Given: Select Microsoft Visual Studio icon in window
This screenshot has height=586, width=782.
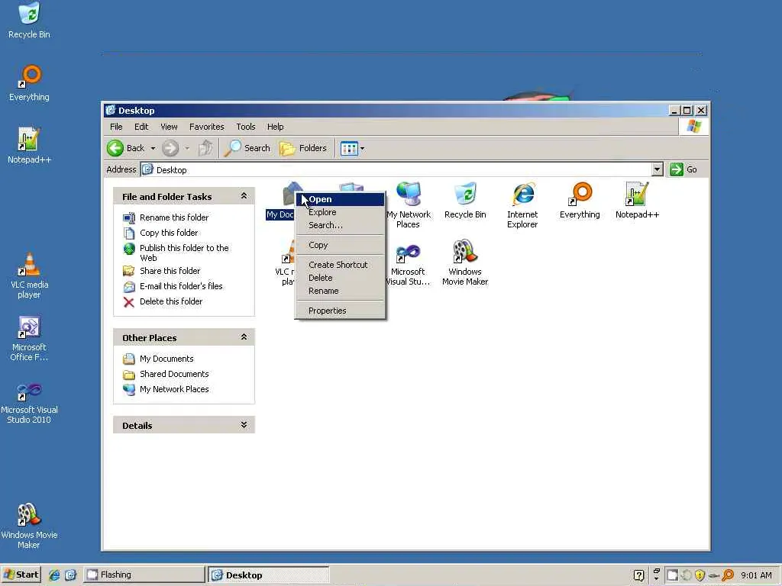Looking at the screenshot, I should click(408, 264).
